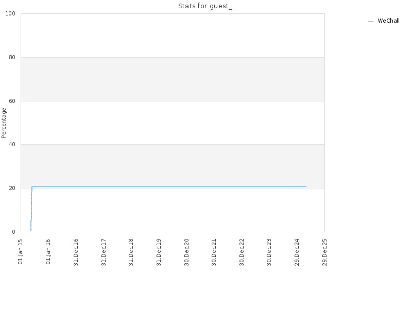
Task: Click the chart title Stats for guest_
Action: tap(205, 6)
